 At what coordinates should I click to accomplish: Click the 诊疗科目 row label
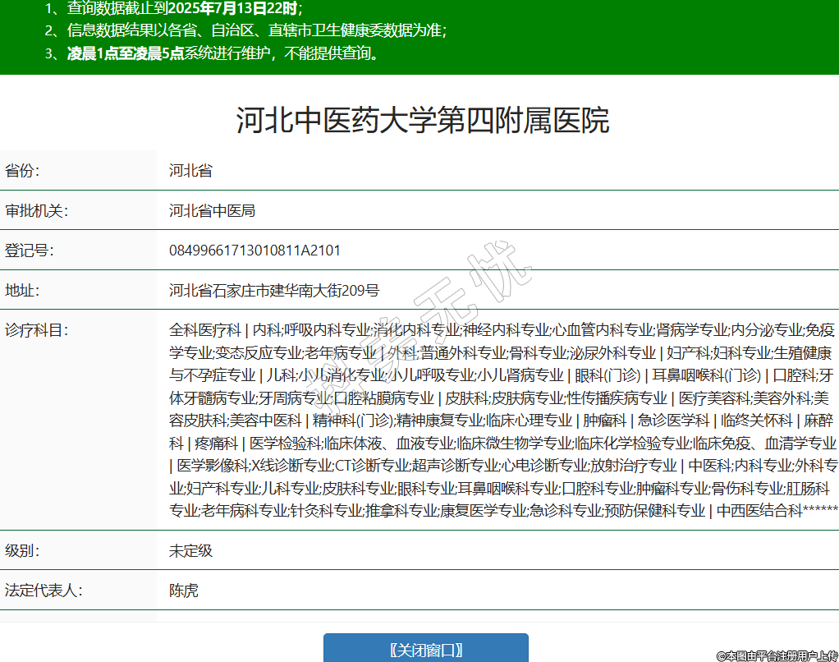[37, 330]
